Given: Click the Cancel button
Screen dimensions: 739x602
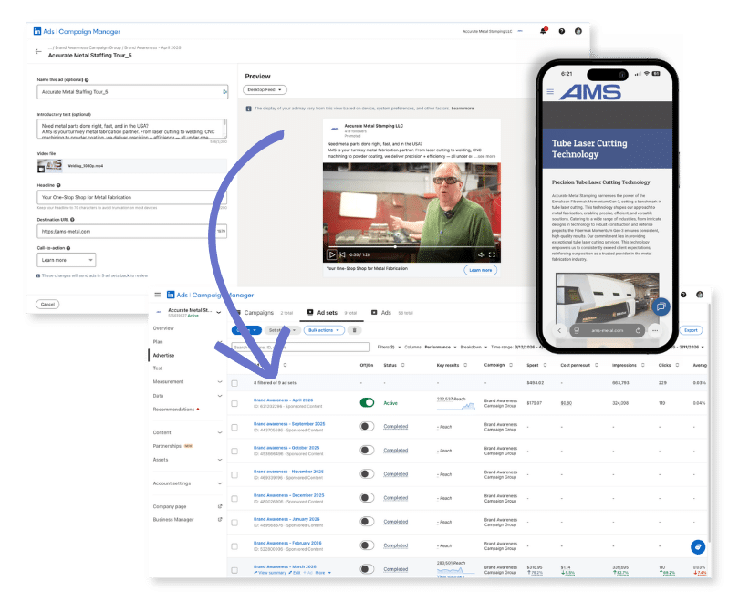Looking at the screenshot, I should [x=46, y=303].
